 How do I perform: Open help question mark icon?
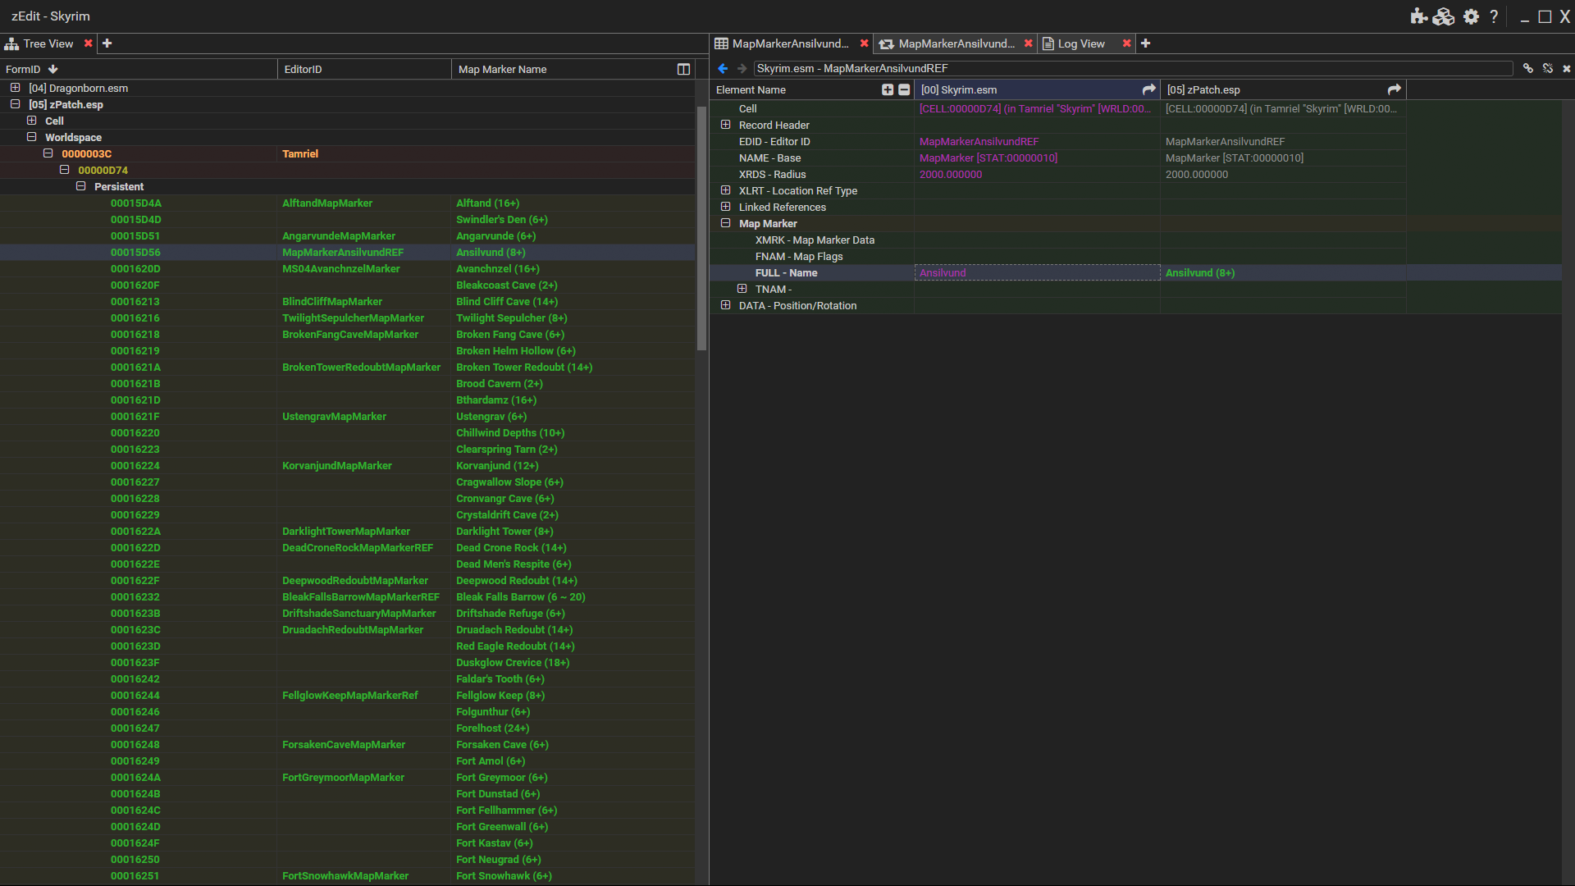point(1494,16)
